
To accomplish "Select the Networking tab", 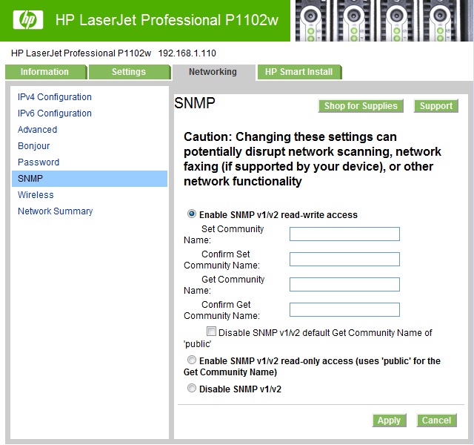I will click(x=213, y=72).
